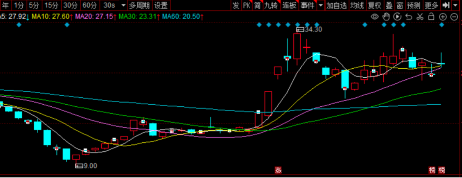Select the hand pan tool
462x178 pixels.
point(386,17)
